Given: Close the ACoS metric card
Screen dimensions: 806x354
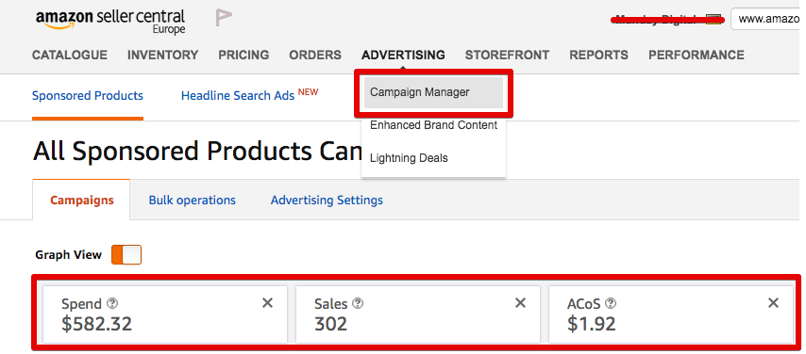Looking at the screenshot, I should pos(773,303).
